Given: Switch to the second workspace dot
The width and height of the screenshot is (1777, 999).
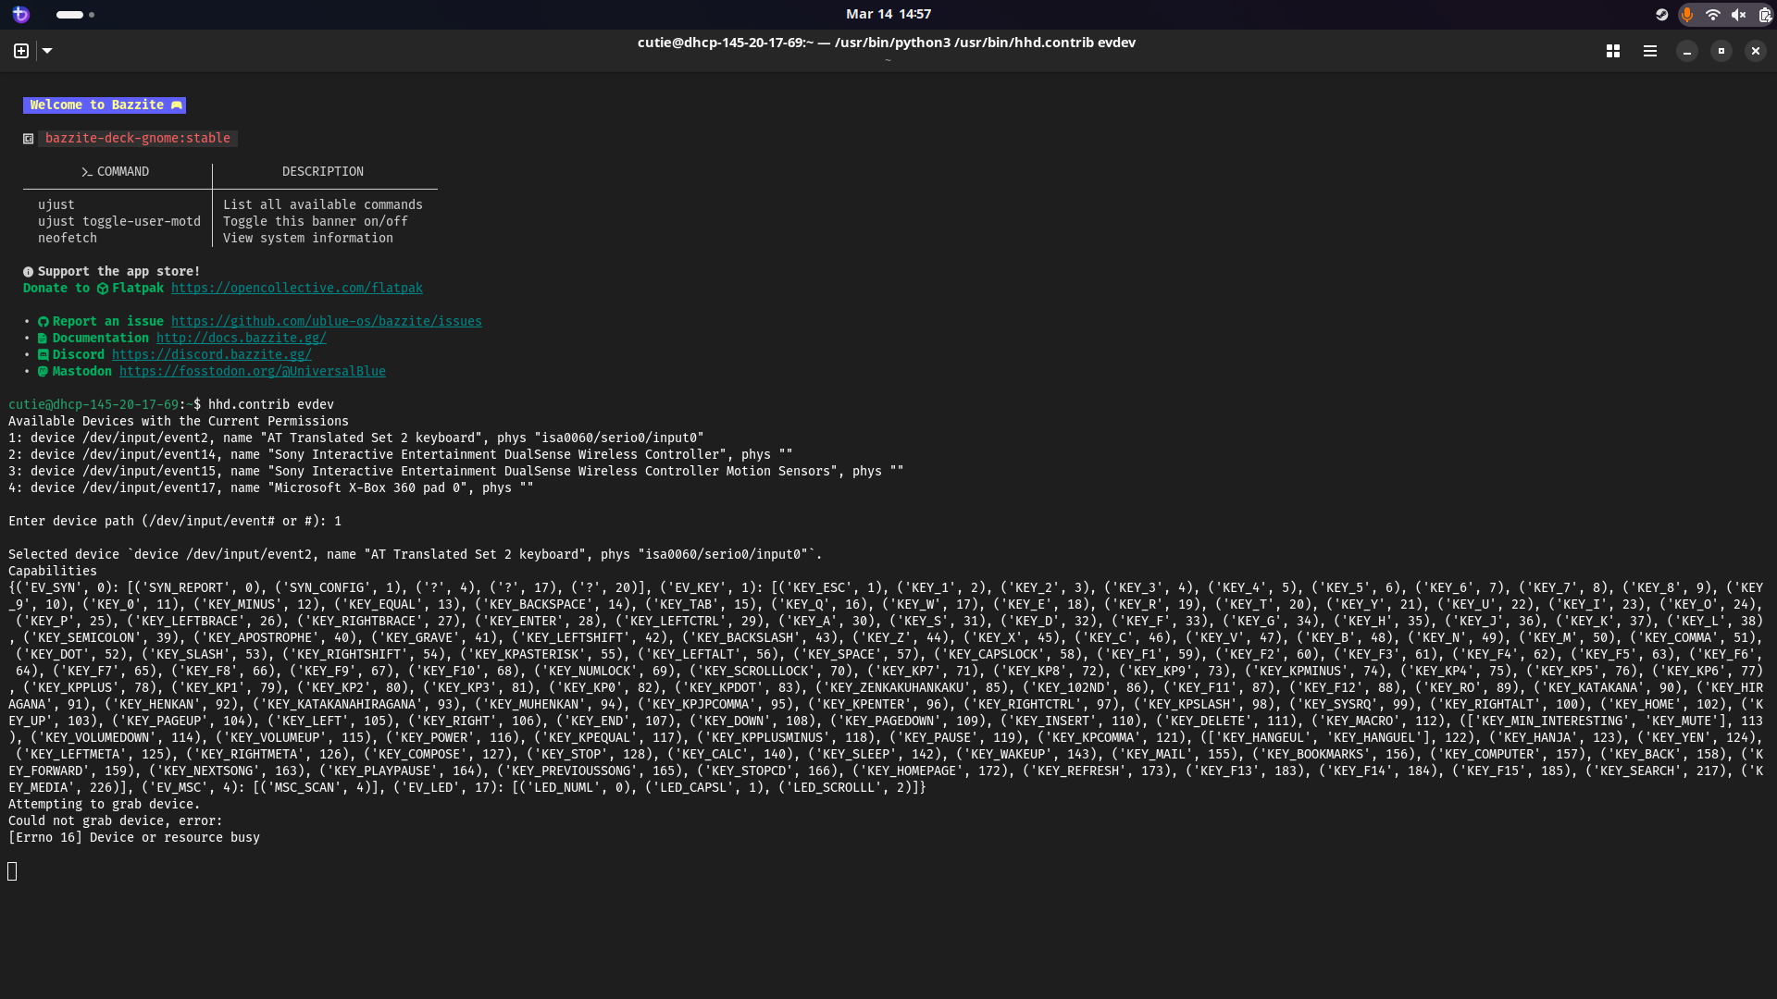Looking at the screenshot, I should pyautogui.click(x=92, y=14).
